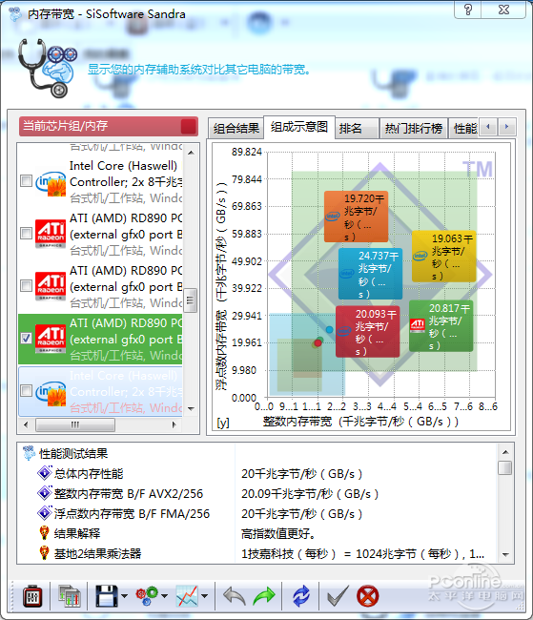This screenshot has height=620, width=533.
Task: Click the 当前芯片组/内存 header bar
Action: pyautogui.click(x=109, y=126)
